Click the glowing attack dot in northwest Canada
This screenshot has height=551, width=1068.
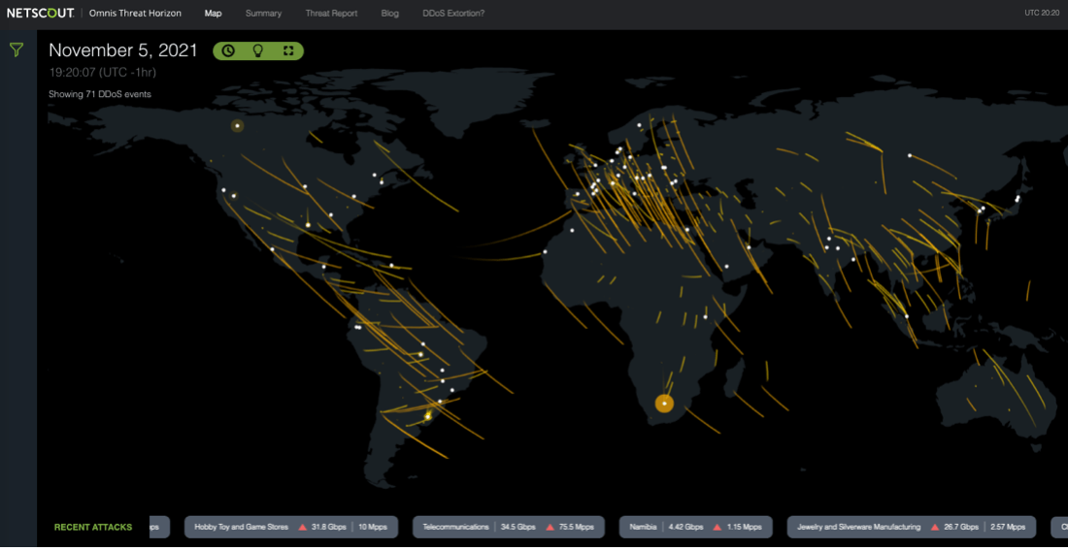point(237,125)
